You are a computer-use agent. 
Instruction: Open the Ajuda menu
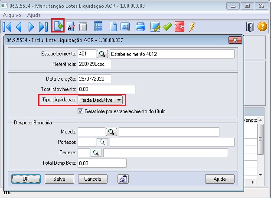[34, 15]
